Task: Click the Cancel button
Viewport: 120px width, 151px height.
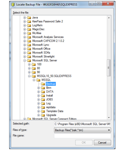Action: point(102,142)
